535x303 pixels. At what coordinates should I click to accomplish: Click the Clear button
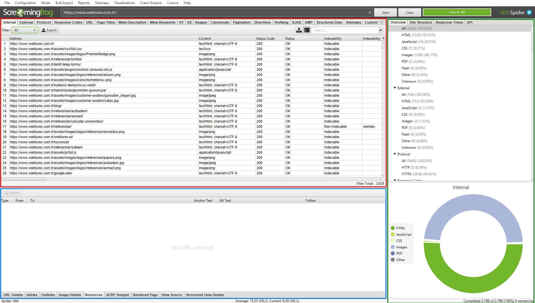[410, 12]
